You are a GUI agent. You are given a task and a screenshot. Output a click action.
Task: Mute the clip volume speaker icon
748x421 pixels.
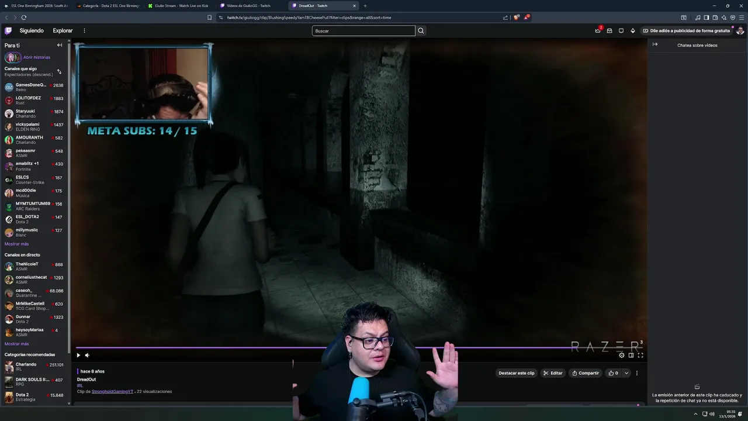pos(87,355)
